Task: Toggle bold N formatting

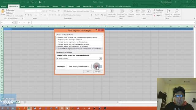Action: point(26,15)
